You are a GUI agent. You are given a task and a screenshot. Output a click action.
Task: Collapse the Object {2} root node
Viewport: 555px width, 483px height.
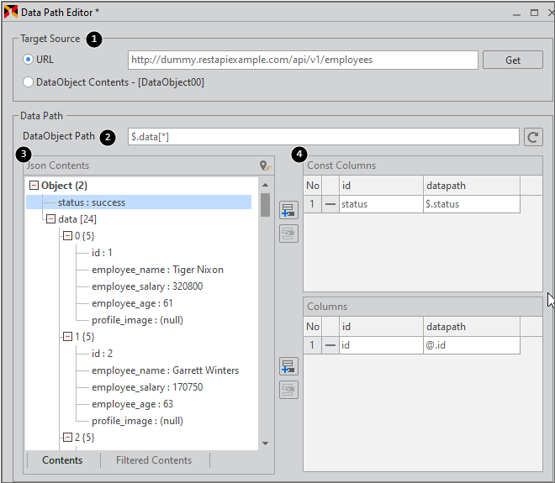(34, 186)
